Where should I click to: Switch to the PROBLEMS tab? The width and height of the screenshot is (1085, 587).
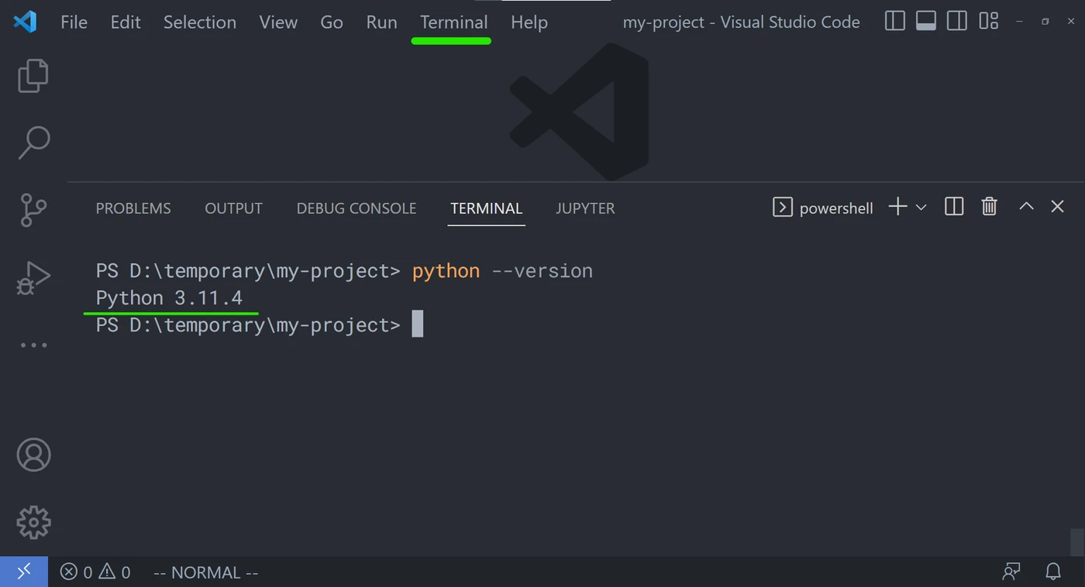click(x=133, y=208)
